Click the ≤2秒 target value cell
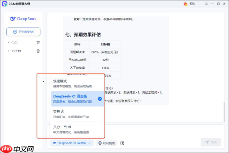The height and width of the screenshot is (153, 229). (x=106, y=60)
